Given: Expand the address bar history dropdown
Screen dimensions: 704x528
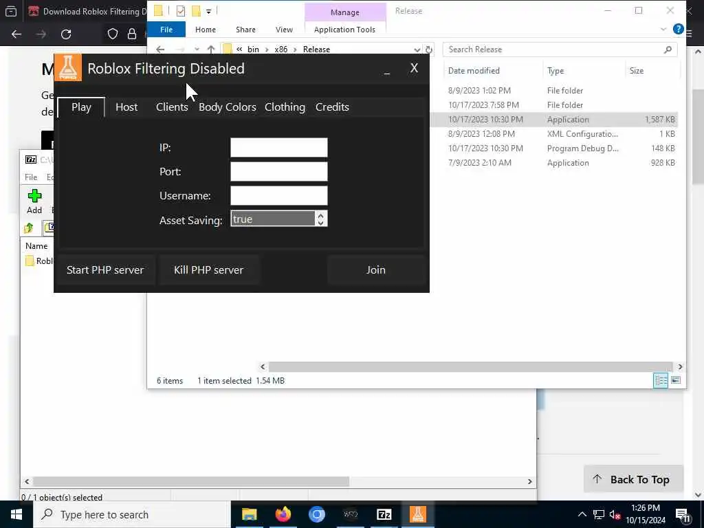Looking at the screenshot, I should [417, 49].
